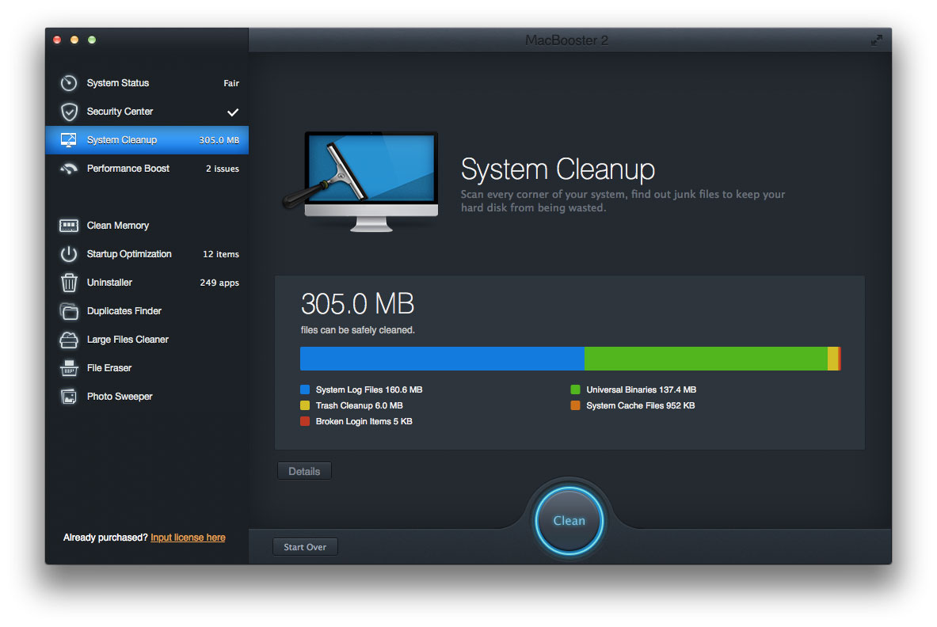This screenshot has height=627, width=937.
Task: Click the System Cleanup monitor icon
Action: pyautogui.click(x=69, y=140)
